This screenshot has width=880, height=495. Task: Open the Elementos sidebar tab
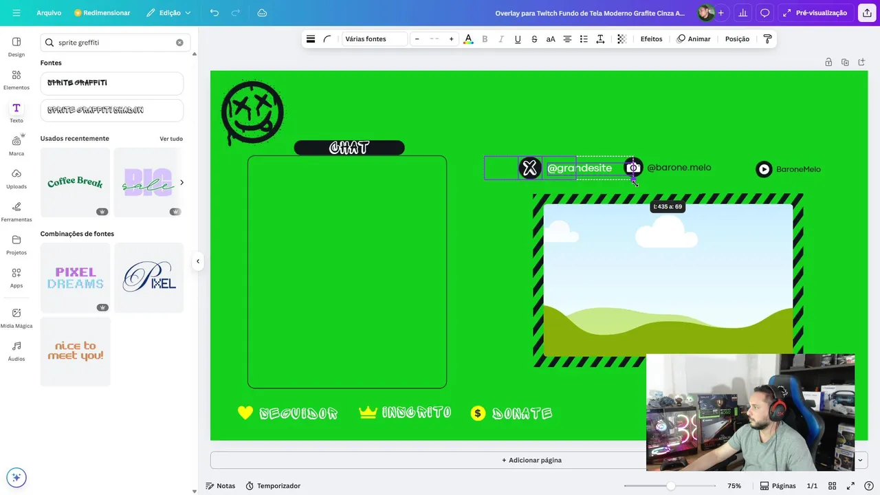(16, 80)
